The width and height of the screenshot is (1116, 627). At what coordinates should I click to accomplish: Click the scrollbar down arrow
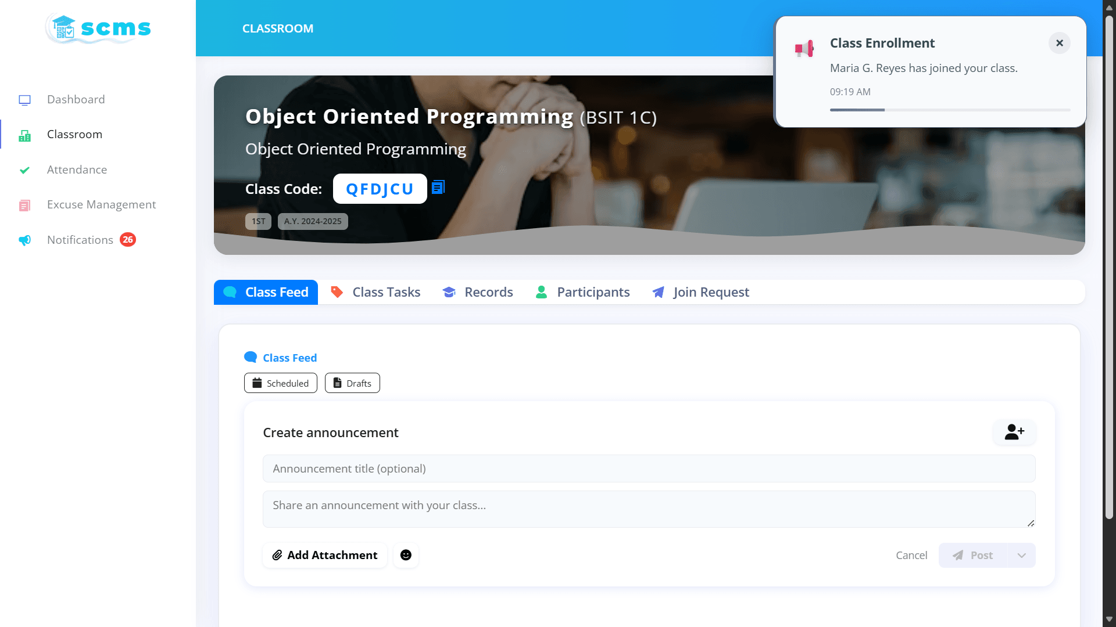[x=1109, y=619]
